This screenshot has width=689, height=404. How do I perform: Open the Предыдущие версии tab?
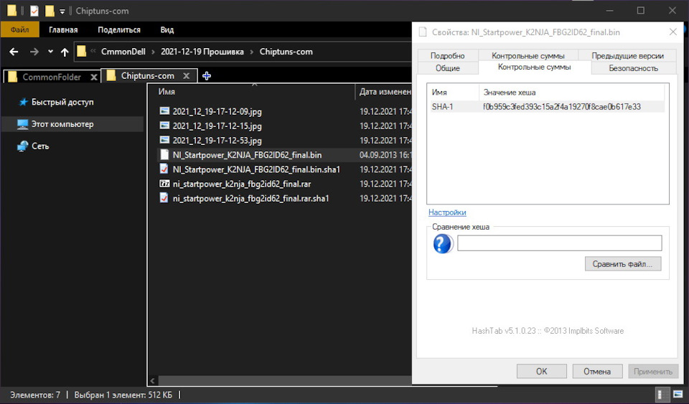[627, 56]
